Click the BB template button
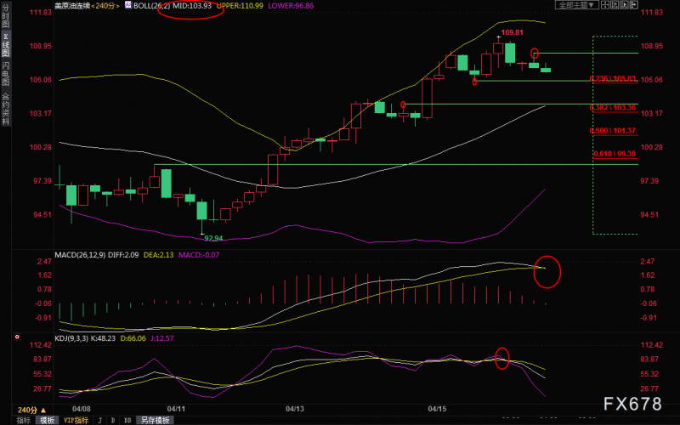 [x=127, y=420]
